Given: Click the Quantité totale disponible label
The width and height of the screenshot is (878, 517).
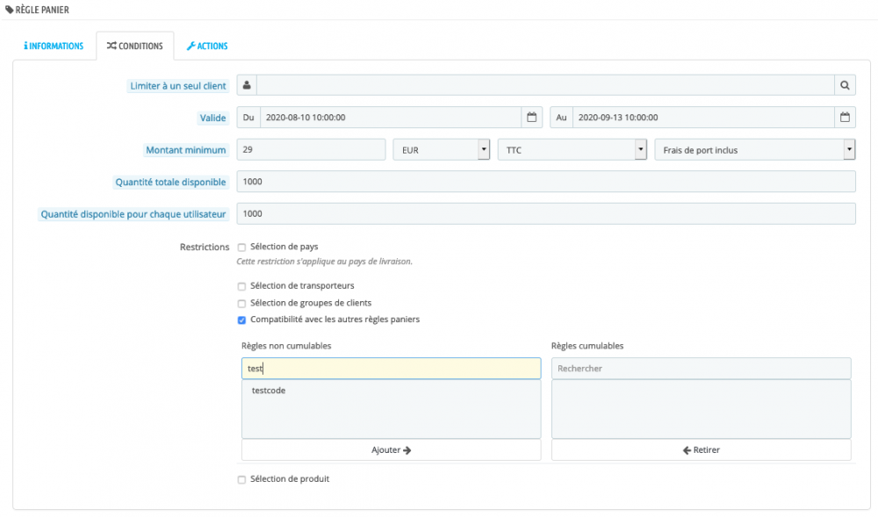Looking at the screenshot, I should (171, 182).
